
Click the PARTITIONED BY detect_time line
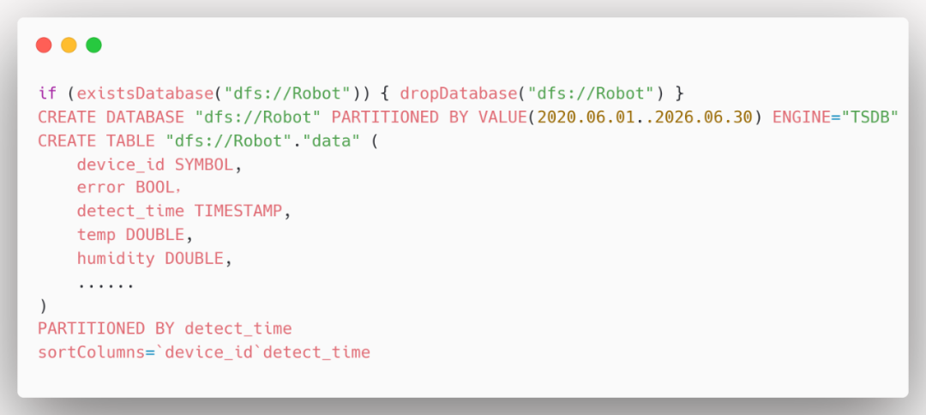[165, 328]
